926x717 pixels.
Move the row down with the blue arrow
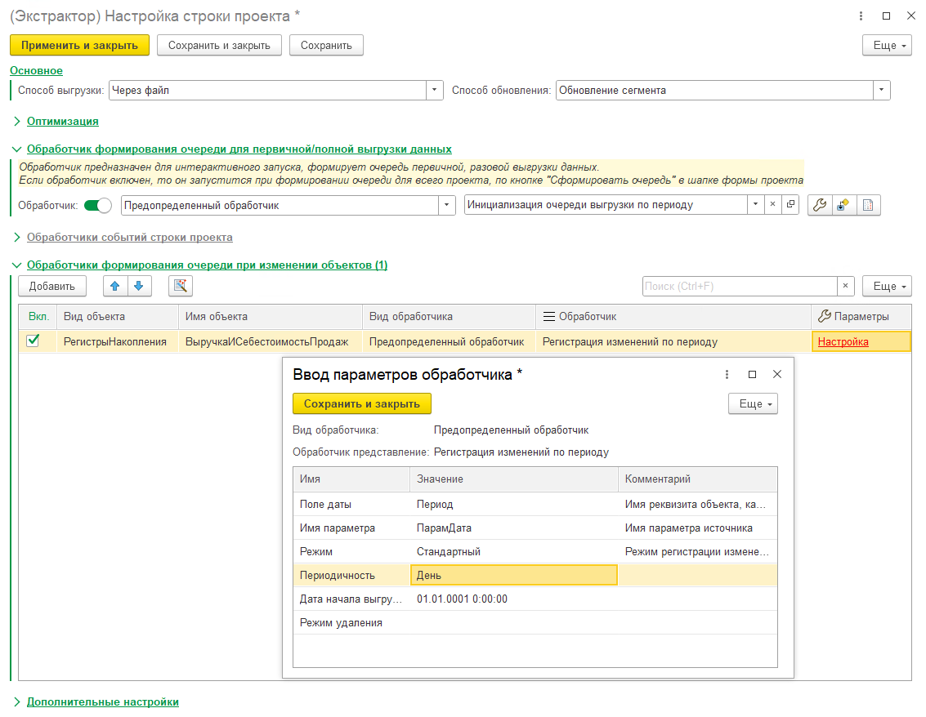pyautogui.click(x=140, y=286)
